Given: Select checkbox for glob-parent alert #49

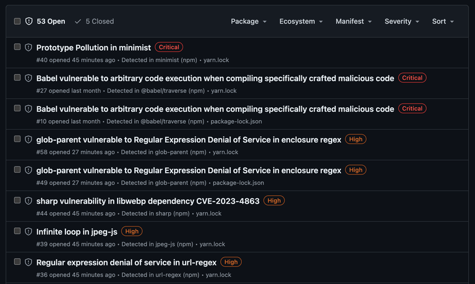Looking at the screenshot, I should [x=17, y=170].
